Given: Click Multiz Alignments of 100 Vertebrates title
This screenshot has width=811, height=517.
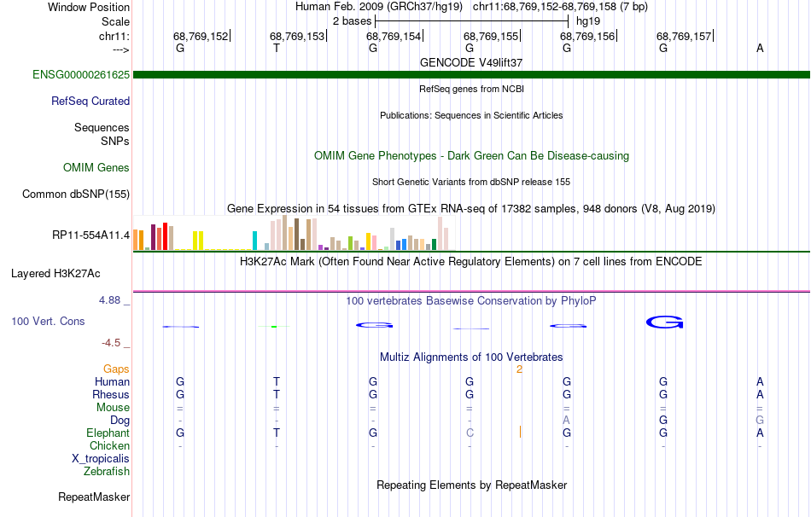Looking at the screenshot, I should pyautogui.click(x=471, y=357).
